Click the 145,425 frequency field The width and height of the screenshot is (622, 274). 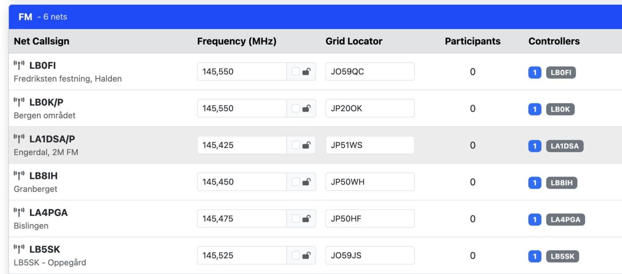[x=242, y=145]
